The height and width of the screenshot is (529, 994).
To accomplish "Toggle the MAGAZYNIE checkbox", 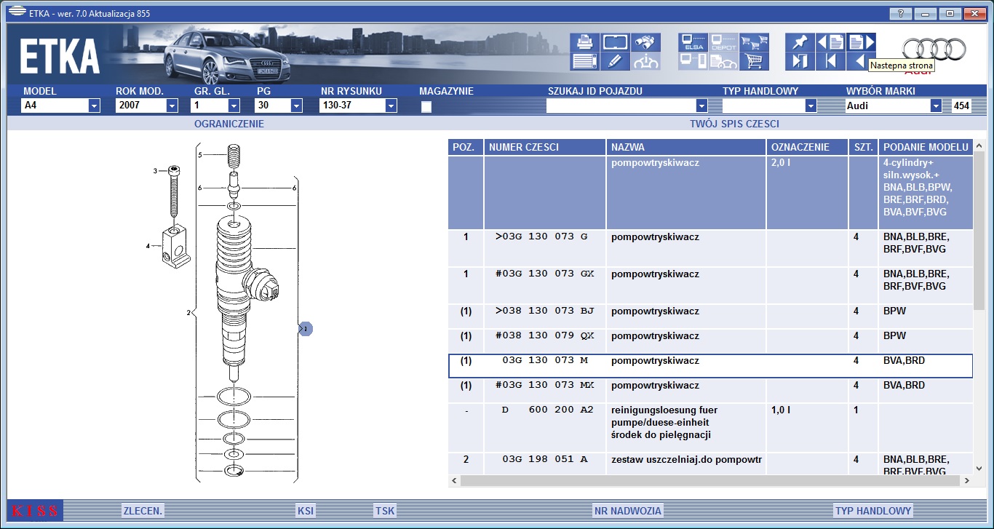I will pyautogui.click(x=426, y=106).
